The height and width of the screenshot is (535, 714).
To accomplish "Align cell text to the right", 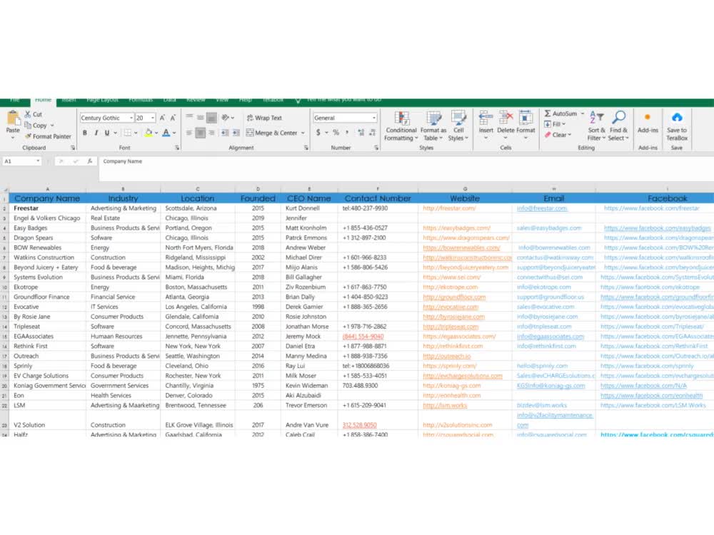I will pos(211,133).
